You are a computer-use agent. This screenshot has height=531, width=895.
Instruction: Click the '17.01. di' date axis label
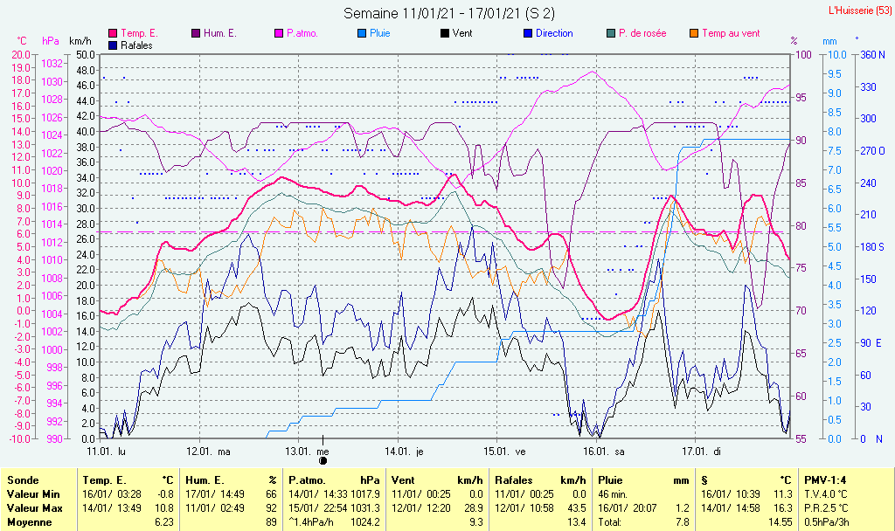[702, 452]
